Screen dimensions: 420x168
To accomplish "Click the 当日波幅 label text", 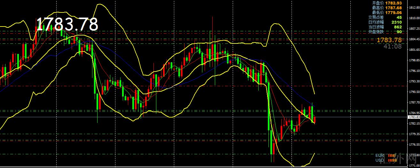I will click(376, 27).
